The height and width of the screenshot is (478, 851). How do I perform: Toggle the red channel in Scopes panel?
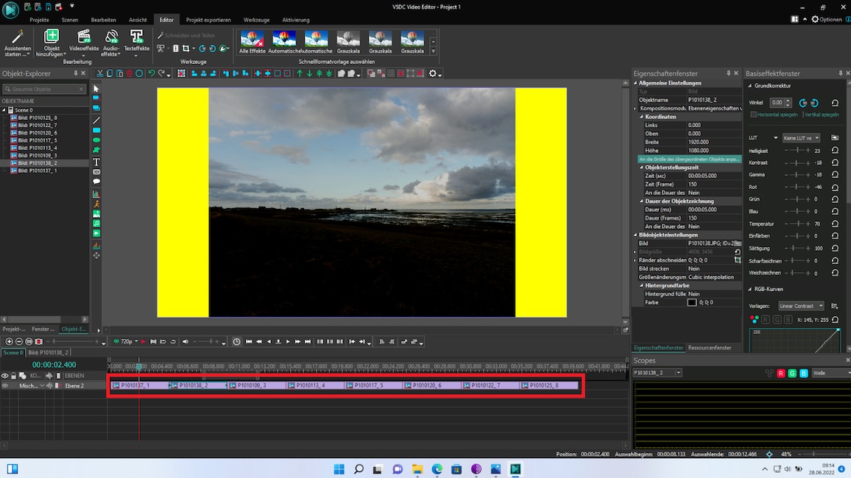(781, 373)
